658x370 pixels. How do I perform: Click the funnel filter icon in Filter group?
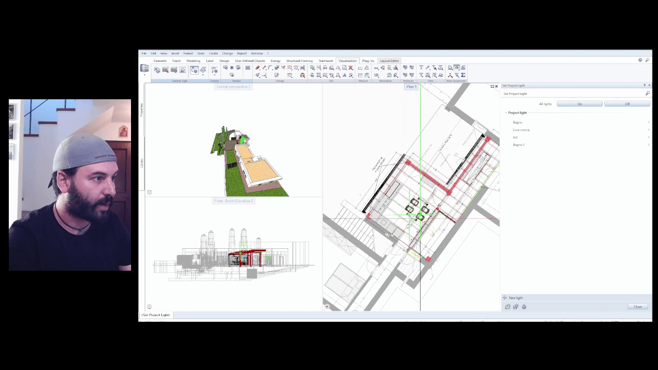pos(421,68)
